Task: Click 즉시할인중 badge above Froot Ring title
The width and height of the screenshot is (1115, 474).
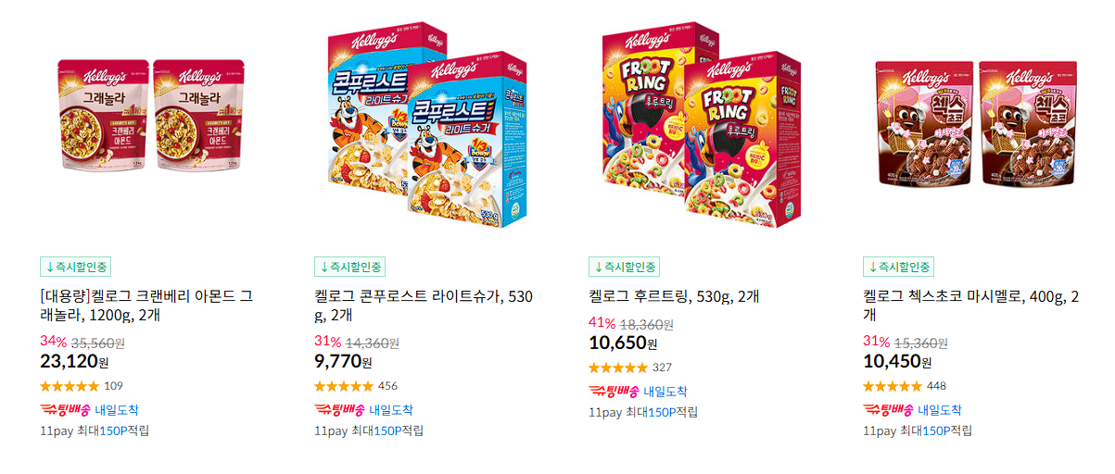Action: tap(625, 267)
